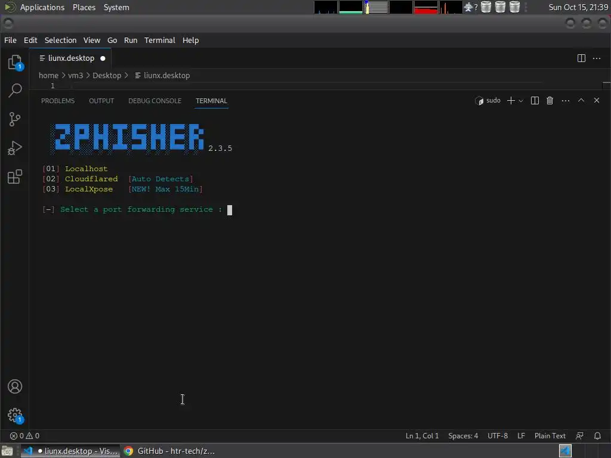Open the File menu
This screenshot has height=458, width=611.
10,40
